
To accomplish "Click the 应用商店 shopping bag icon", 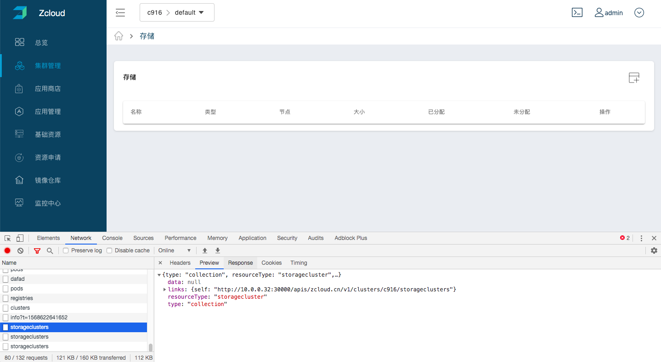I will pos(19,89).
